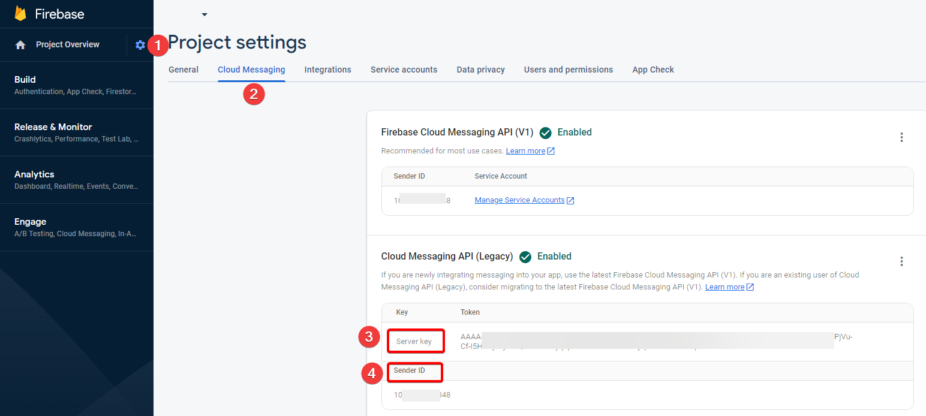
Task: Click the Project Overview home icon
Action: click(20, 45)
